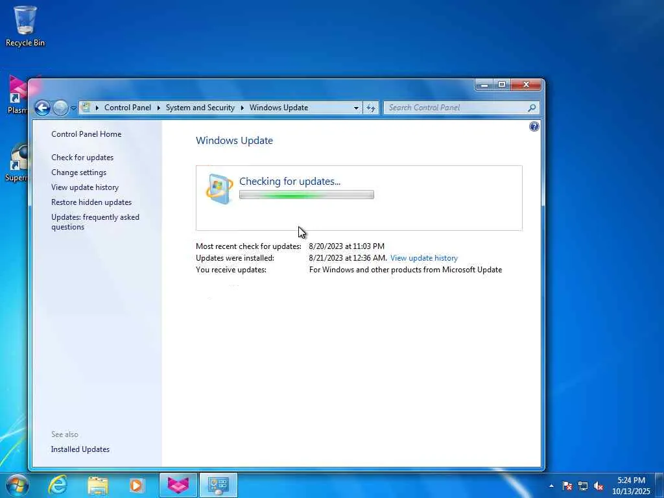Open the Recycle Bin desktop icon
This screenshot has width=664, height=498.
point(25,26)
